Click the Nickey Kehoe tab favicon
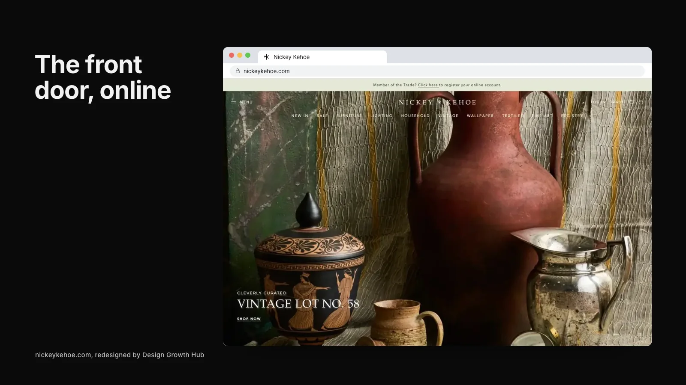The height and width of the screenshot is (385, 686). (267, 57)
